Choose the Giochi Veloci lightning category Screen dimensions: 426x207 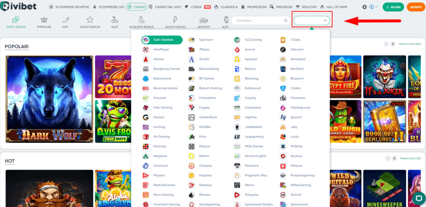(175, 22)
